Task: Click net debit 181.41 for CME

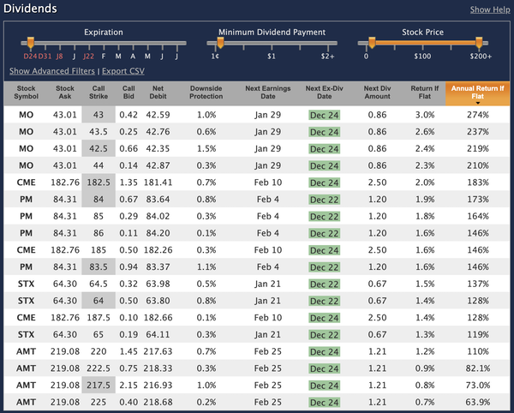Action: coord(158,183)
